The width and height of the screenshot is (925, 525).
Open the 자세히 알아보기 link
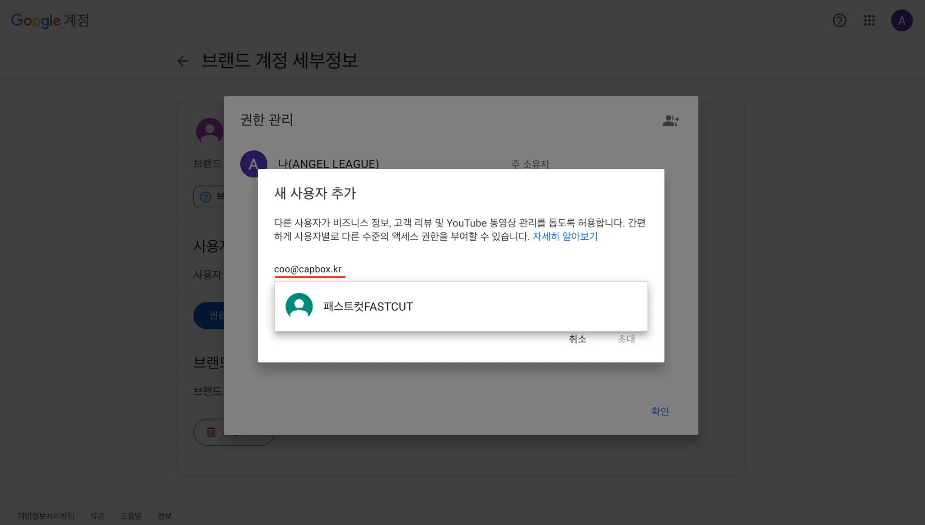coord(565,237)
